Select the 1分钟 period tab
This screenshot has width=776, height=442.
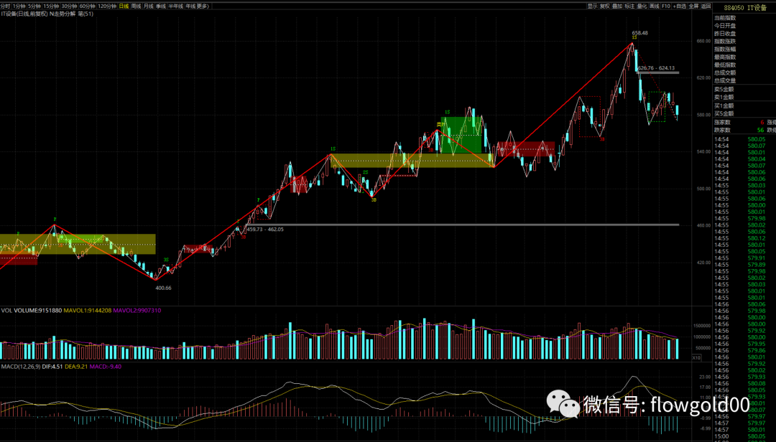click(19, 6)
